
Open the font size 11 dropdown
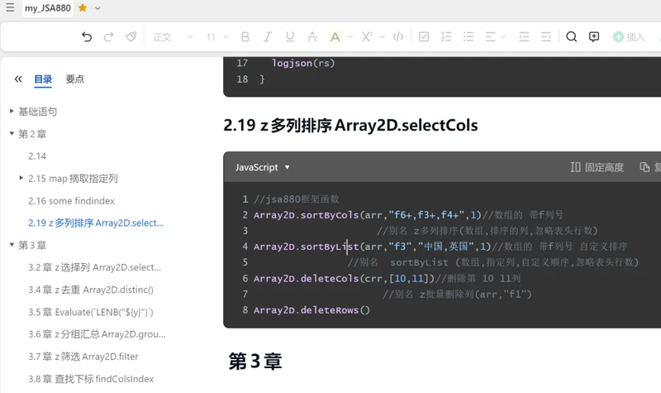pos(217,37)
